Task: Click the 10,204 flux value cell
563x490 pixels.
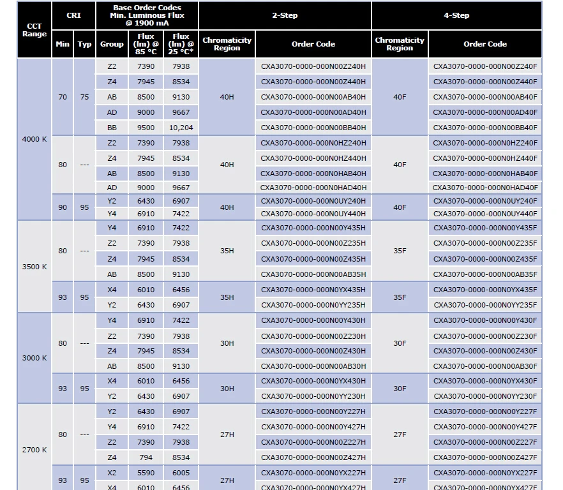Action: tap(181, 128)
